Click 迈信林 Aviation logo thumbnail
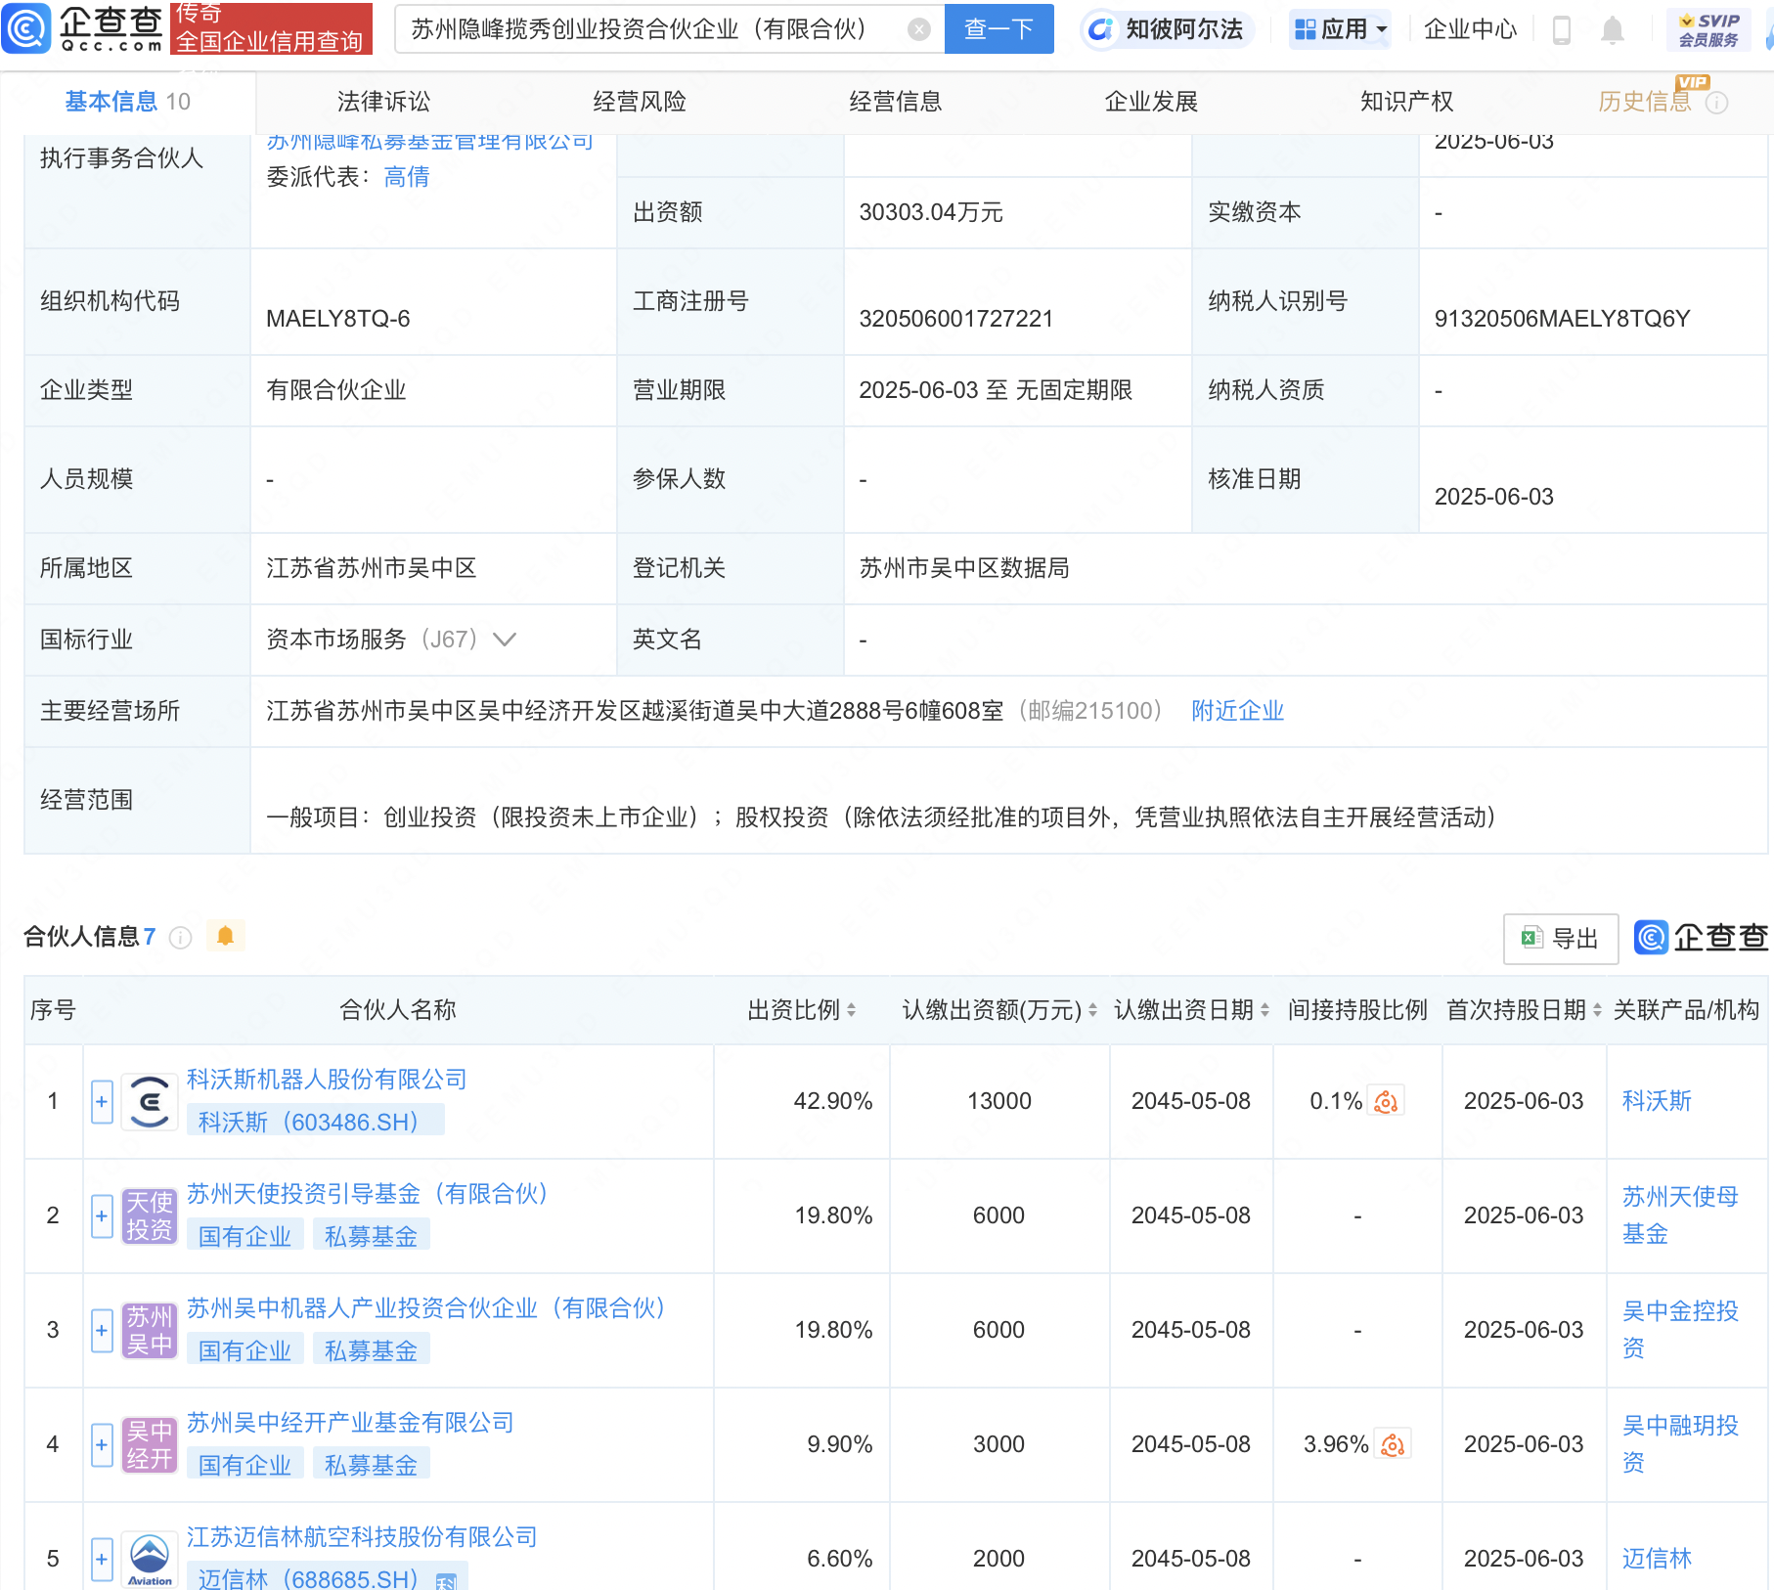1774x1590 pixels. [150, 1560]
